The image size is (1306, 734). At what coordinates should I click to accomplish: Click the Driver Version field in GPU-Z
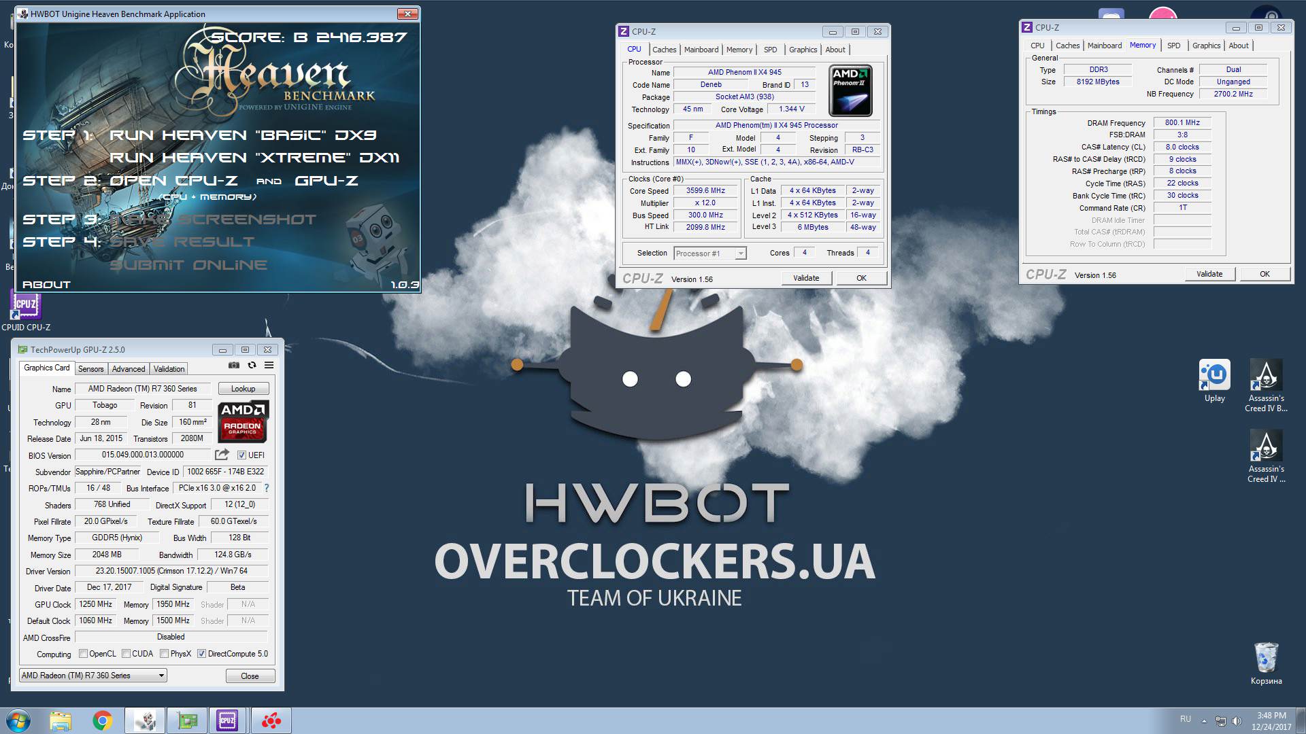coord(171,571)
